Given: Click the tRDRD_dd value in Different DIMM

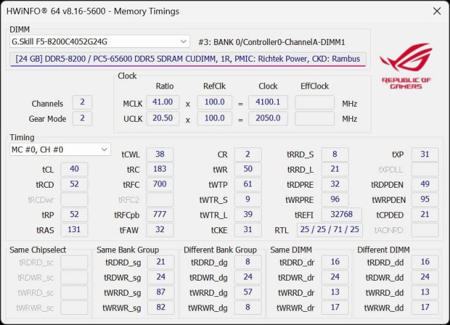Looking at the screenshot, I should (425, 262).
